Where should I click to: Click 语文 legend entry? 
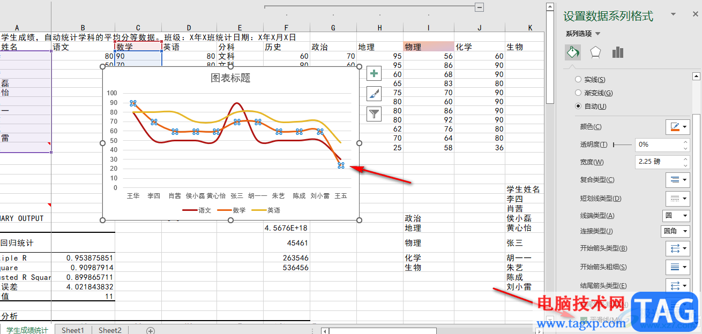click(196, 210)
